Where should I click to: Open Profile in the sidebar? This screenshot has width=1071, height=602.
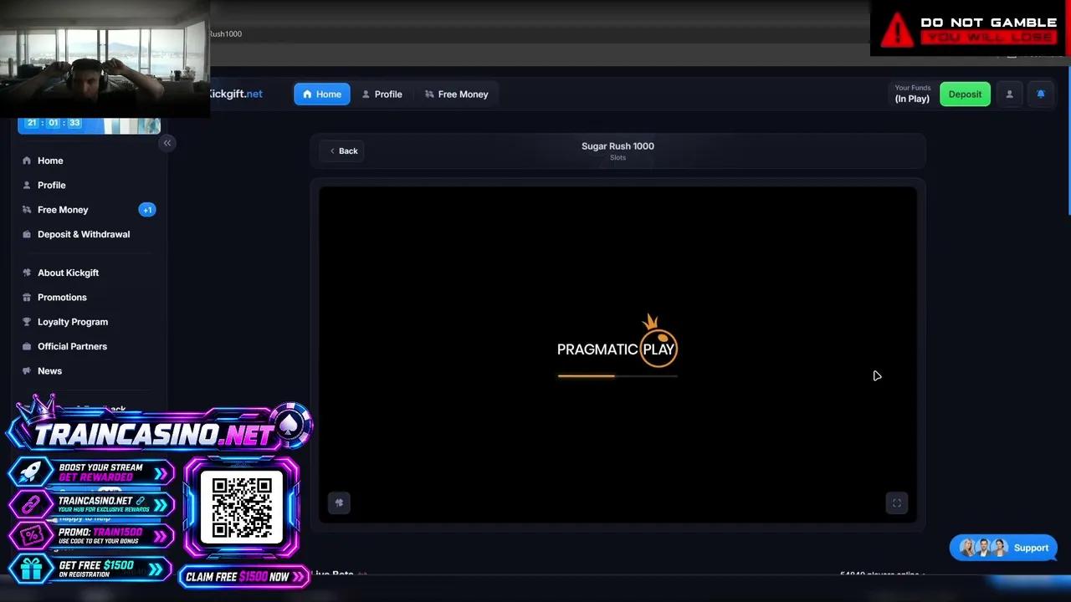point(89,185)
